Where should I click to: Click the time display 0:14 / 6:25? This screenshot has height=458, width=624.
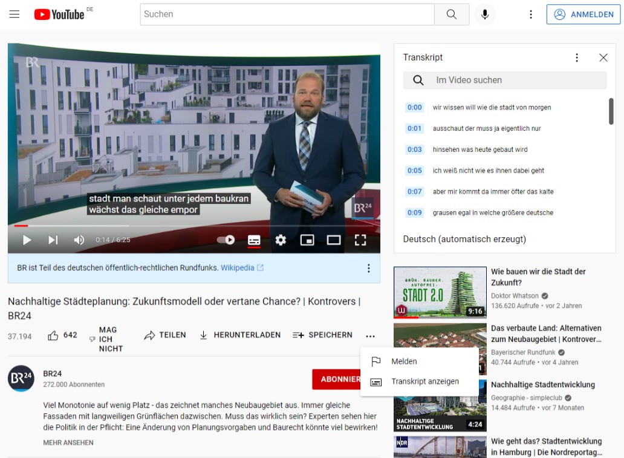point(113,240)
